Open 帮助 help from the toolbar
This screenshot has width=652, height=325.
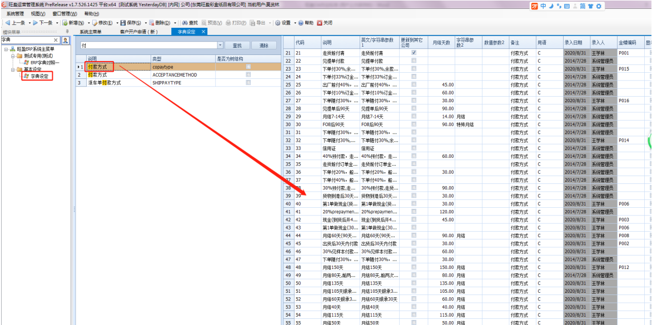(306, 23)
